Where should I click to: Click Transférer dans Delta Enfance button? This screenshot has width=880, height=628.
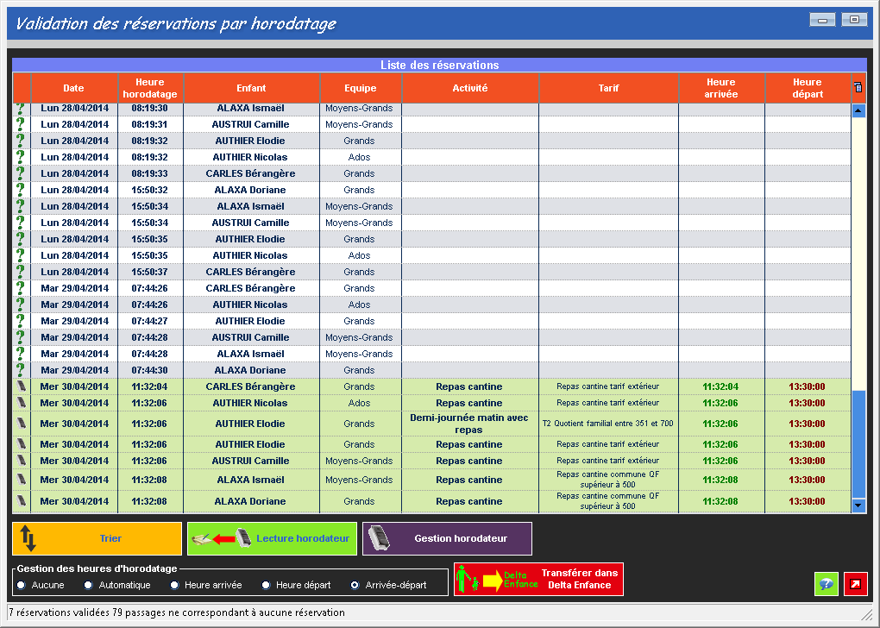(x=538, y=579)
